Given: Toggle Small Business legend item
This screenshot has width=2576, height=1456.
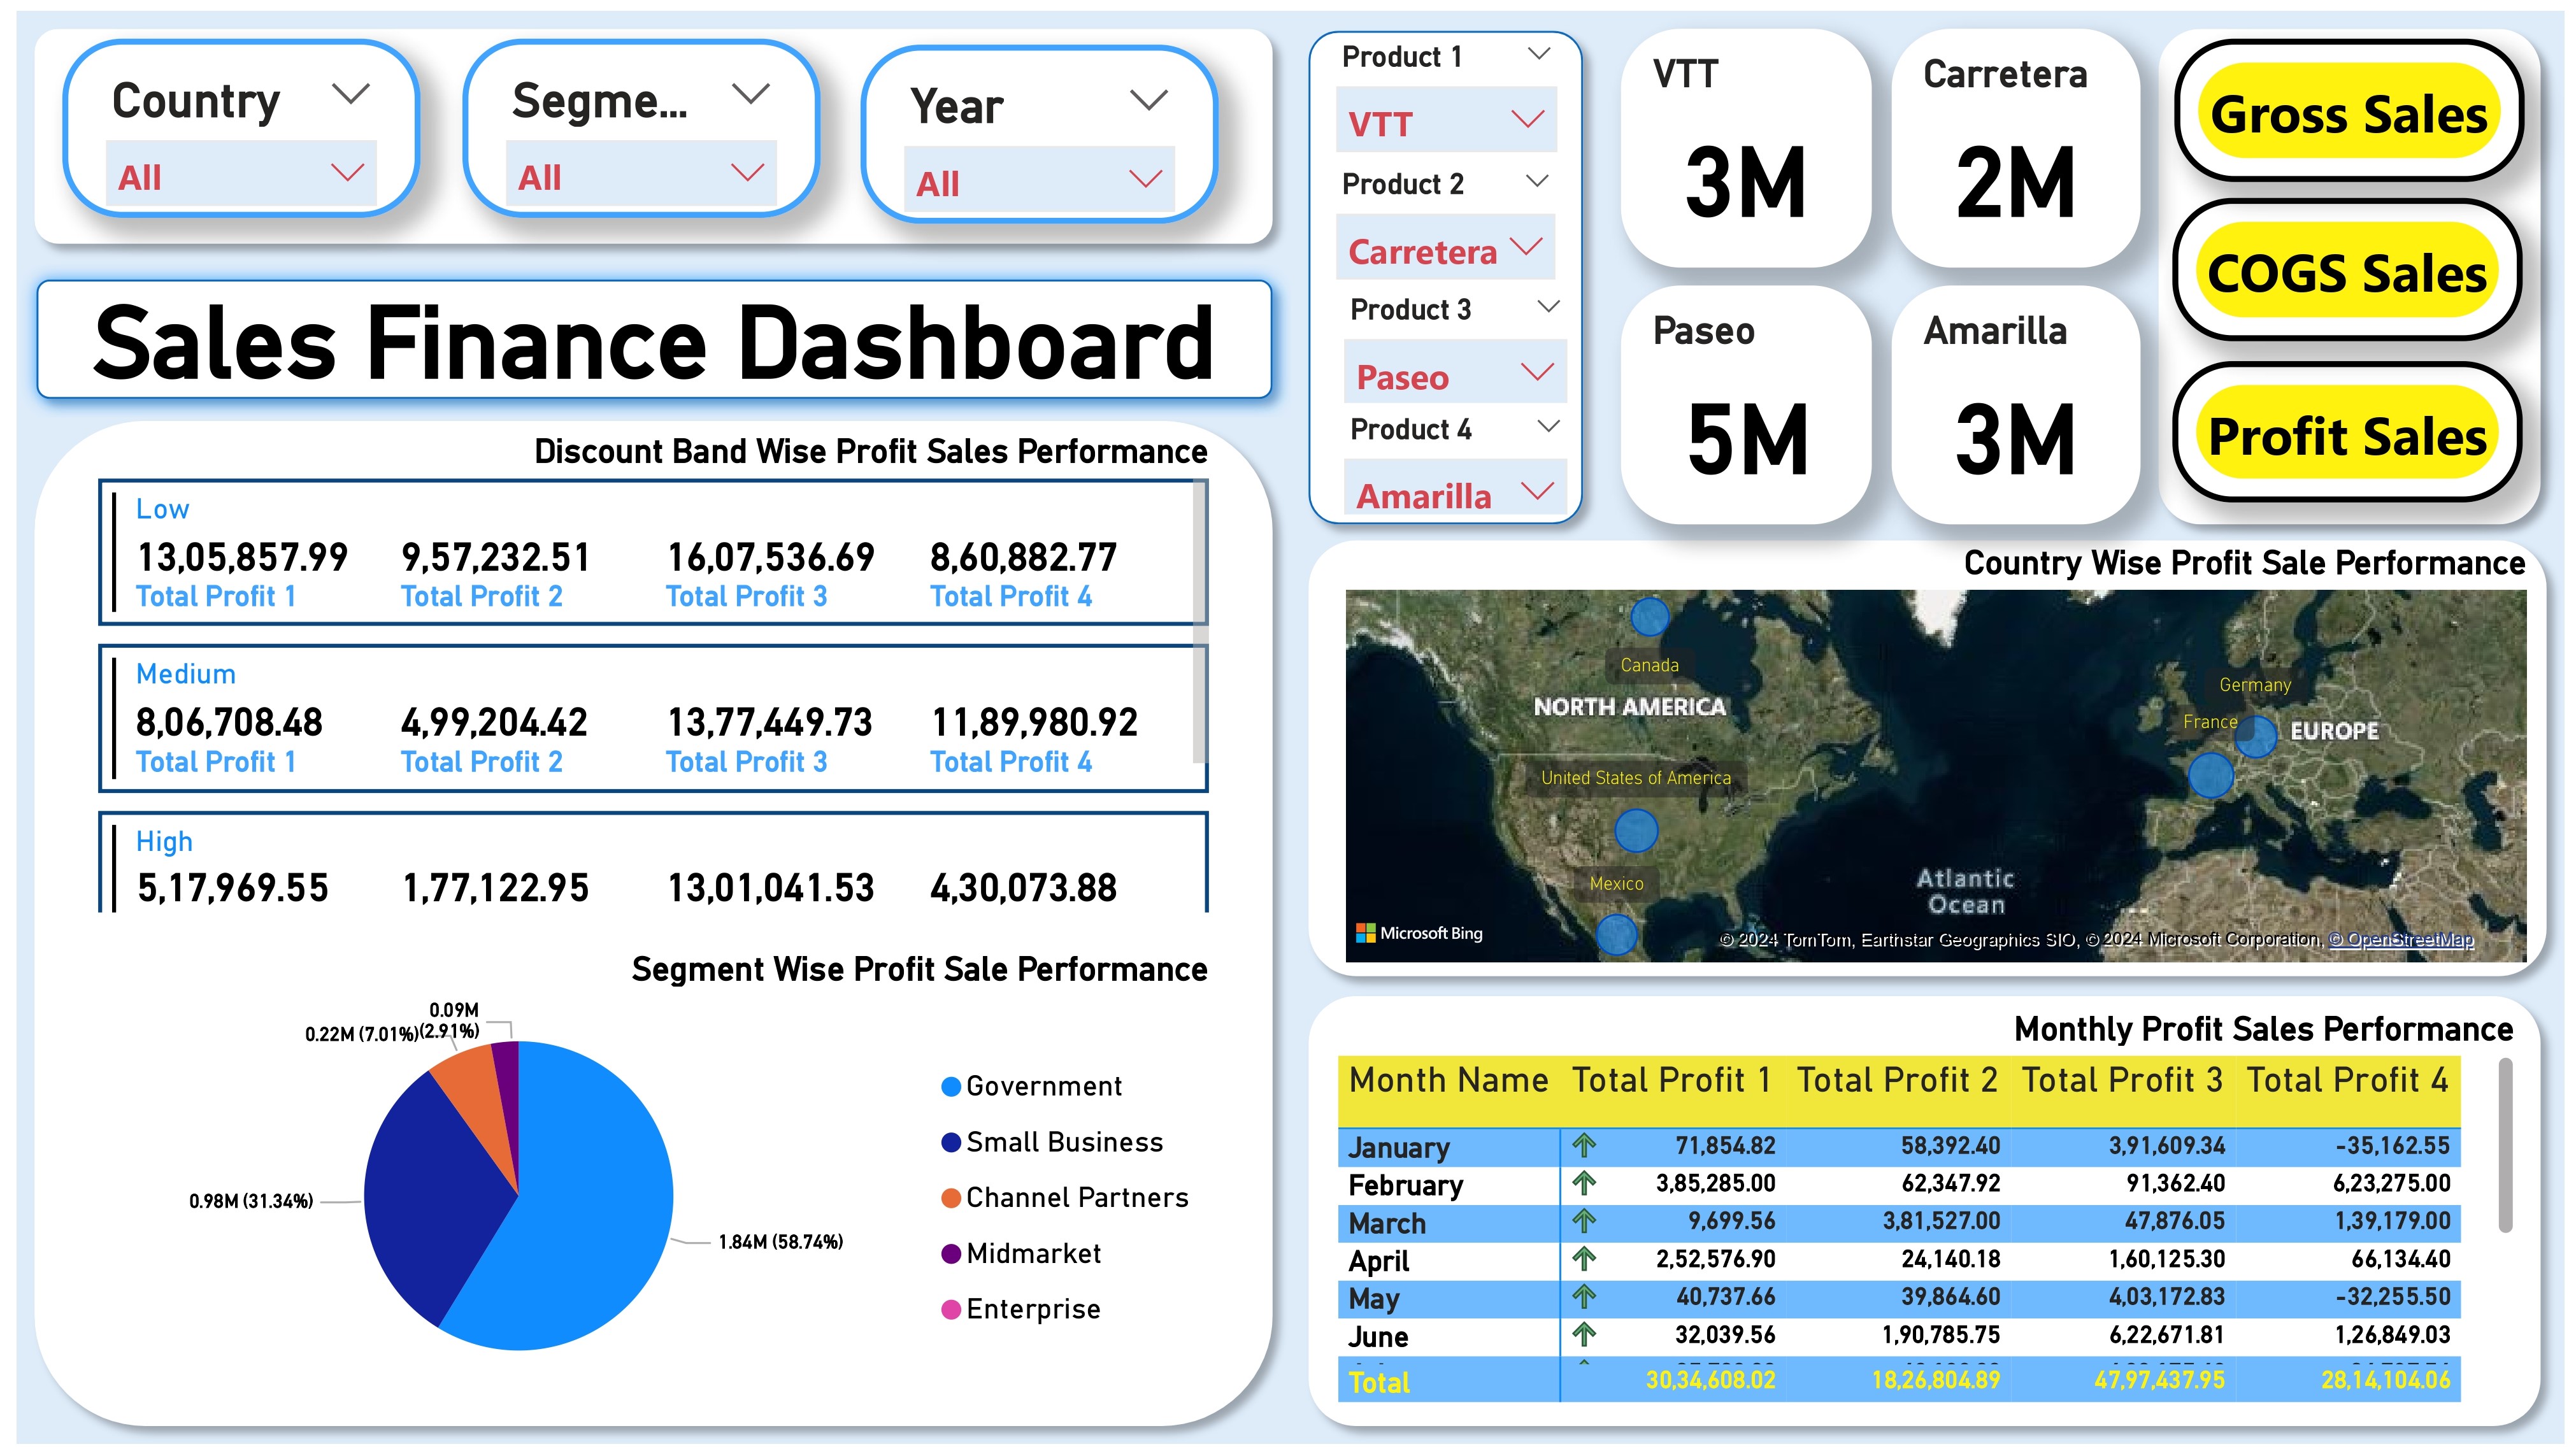Looking at the screenshot, I should click(1051, 1142).
